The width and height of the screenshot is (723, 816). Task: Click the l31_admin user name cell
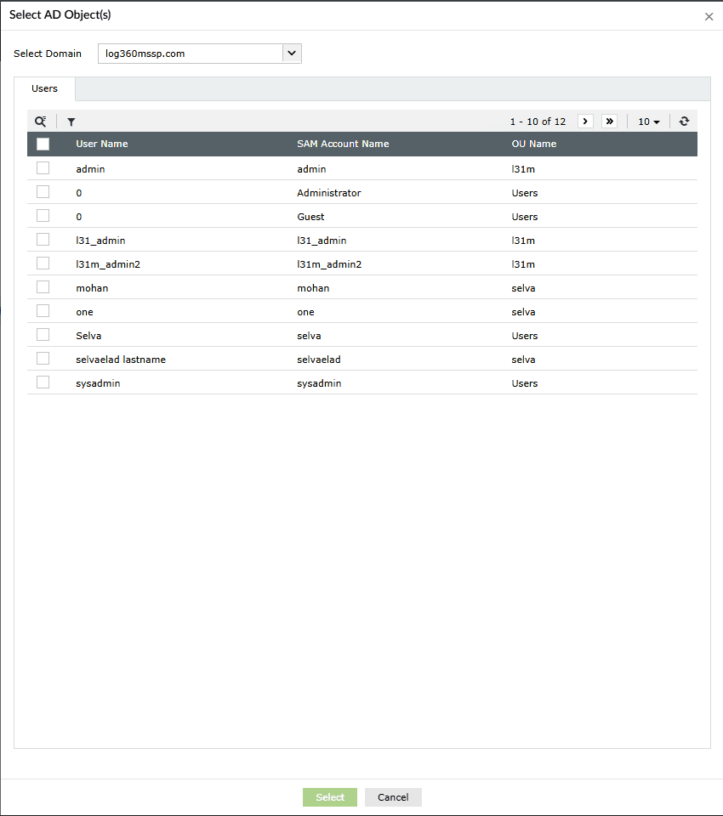click(x=100, y=241)
